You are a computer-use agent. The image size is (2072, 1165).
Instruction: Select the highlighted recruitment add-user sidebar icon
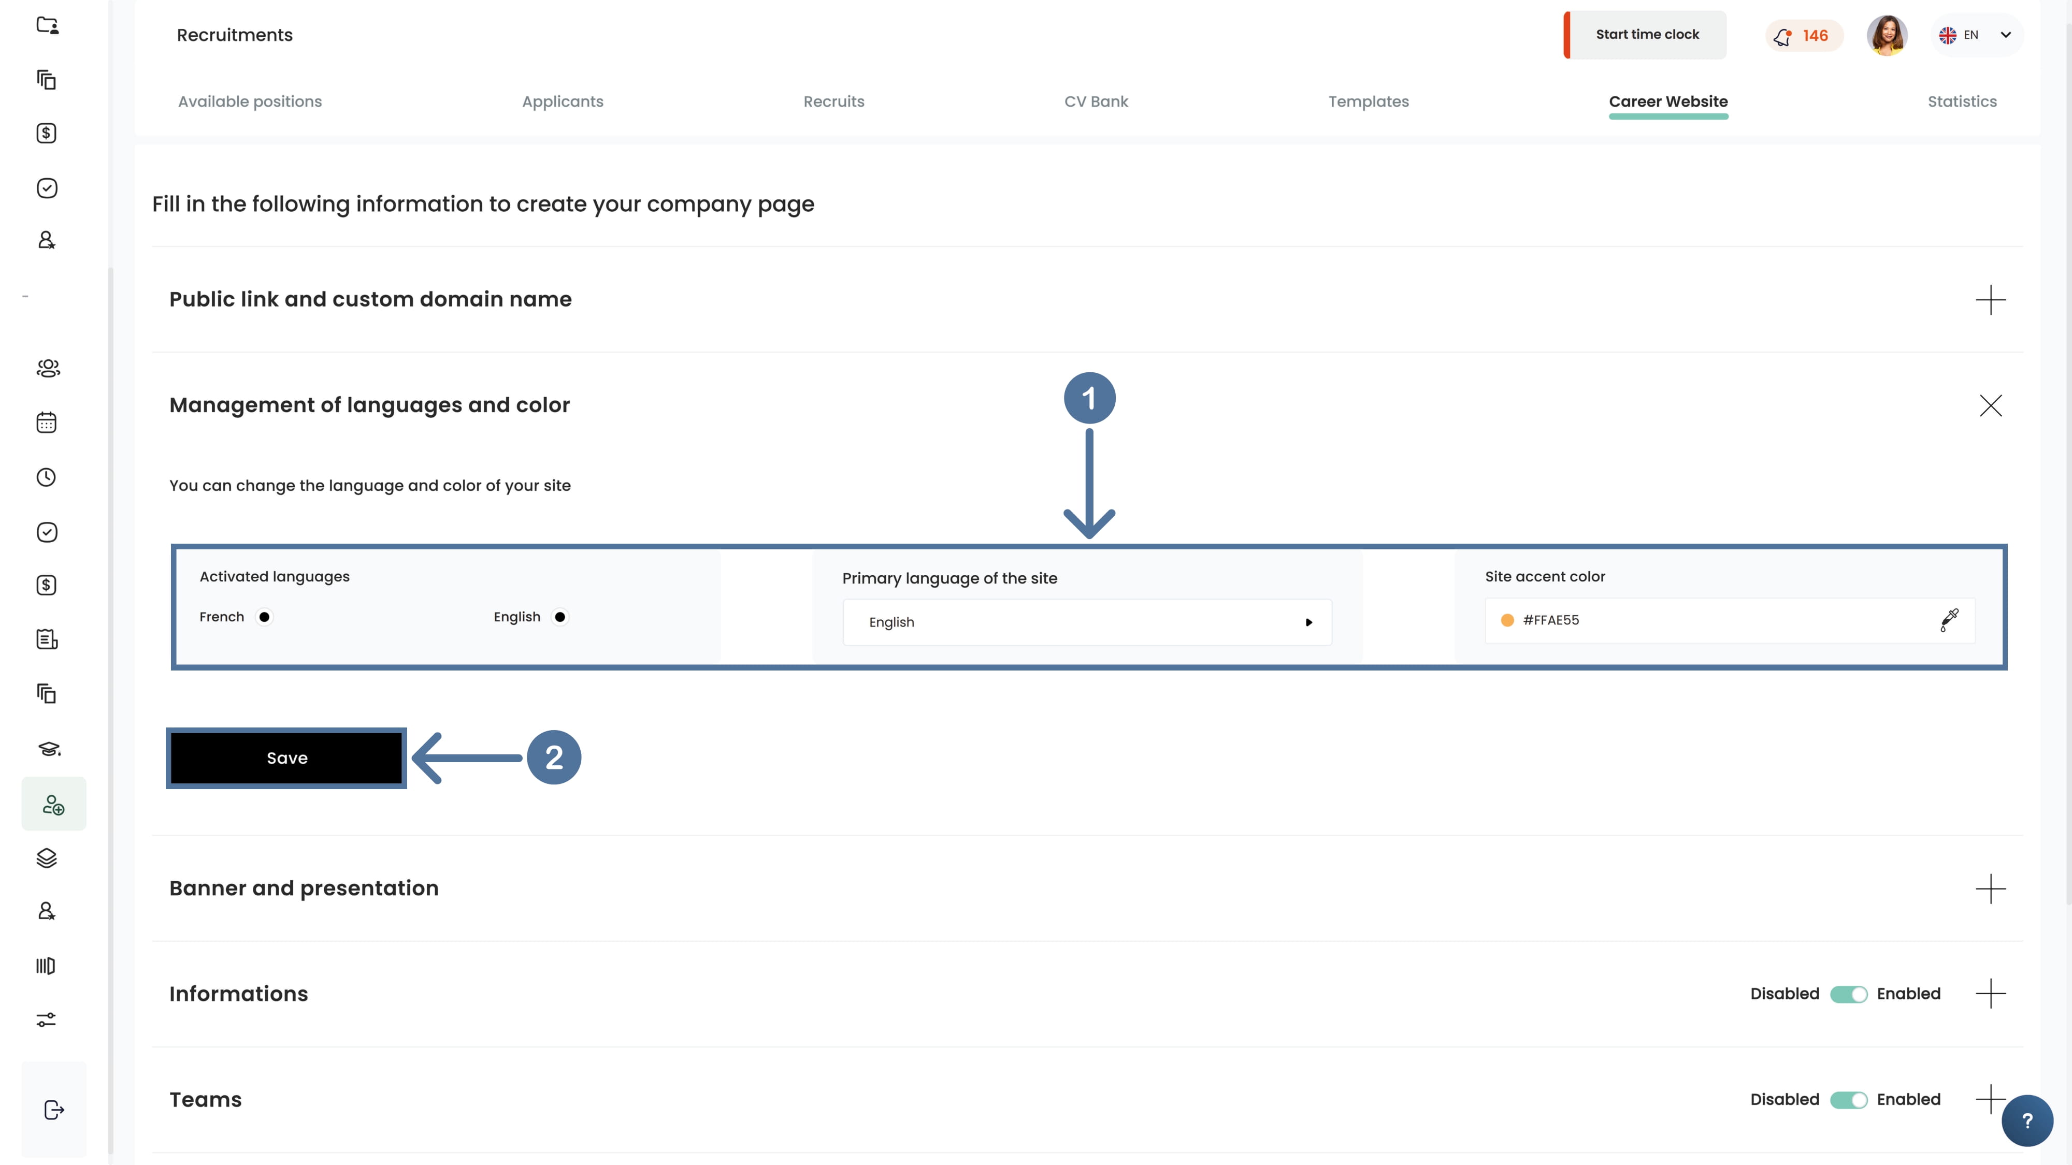tap(53, 804)
